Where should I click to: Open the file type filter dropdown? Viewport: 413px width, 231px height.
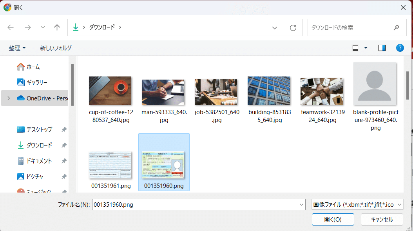coord(357,204)
